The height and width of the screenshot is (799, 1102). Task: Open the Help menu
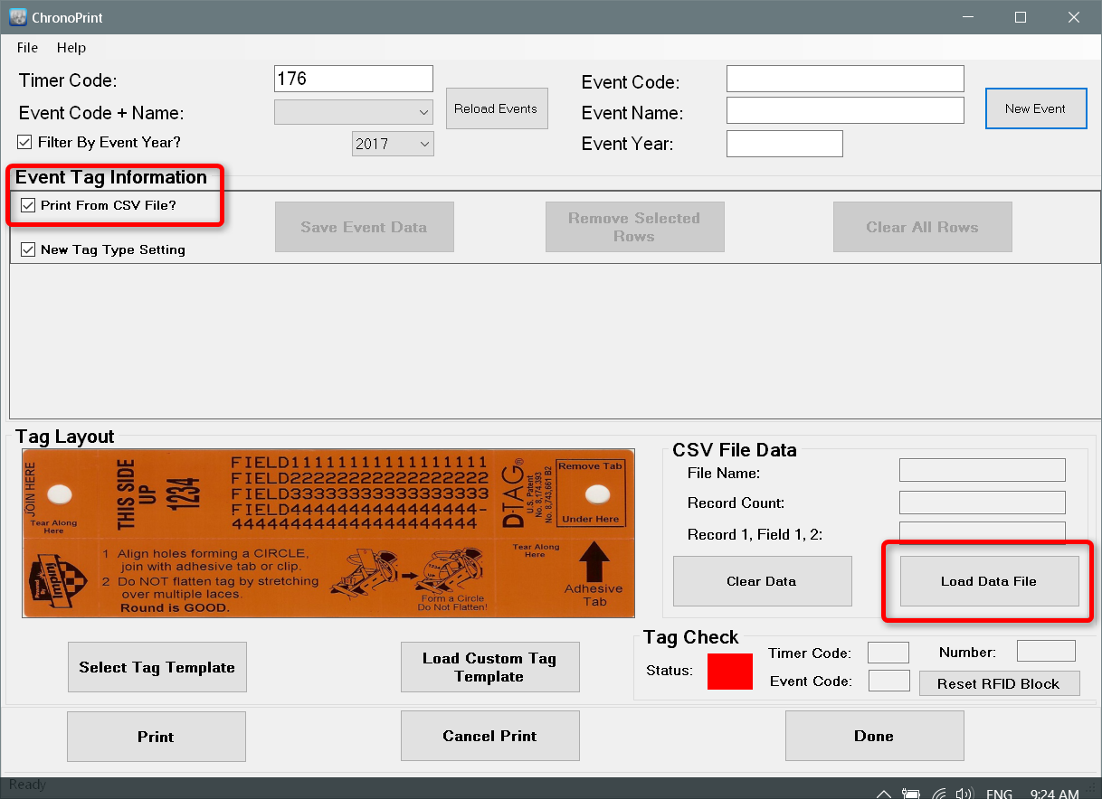[71, 48]
